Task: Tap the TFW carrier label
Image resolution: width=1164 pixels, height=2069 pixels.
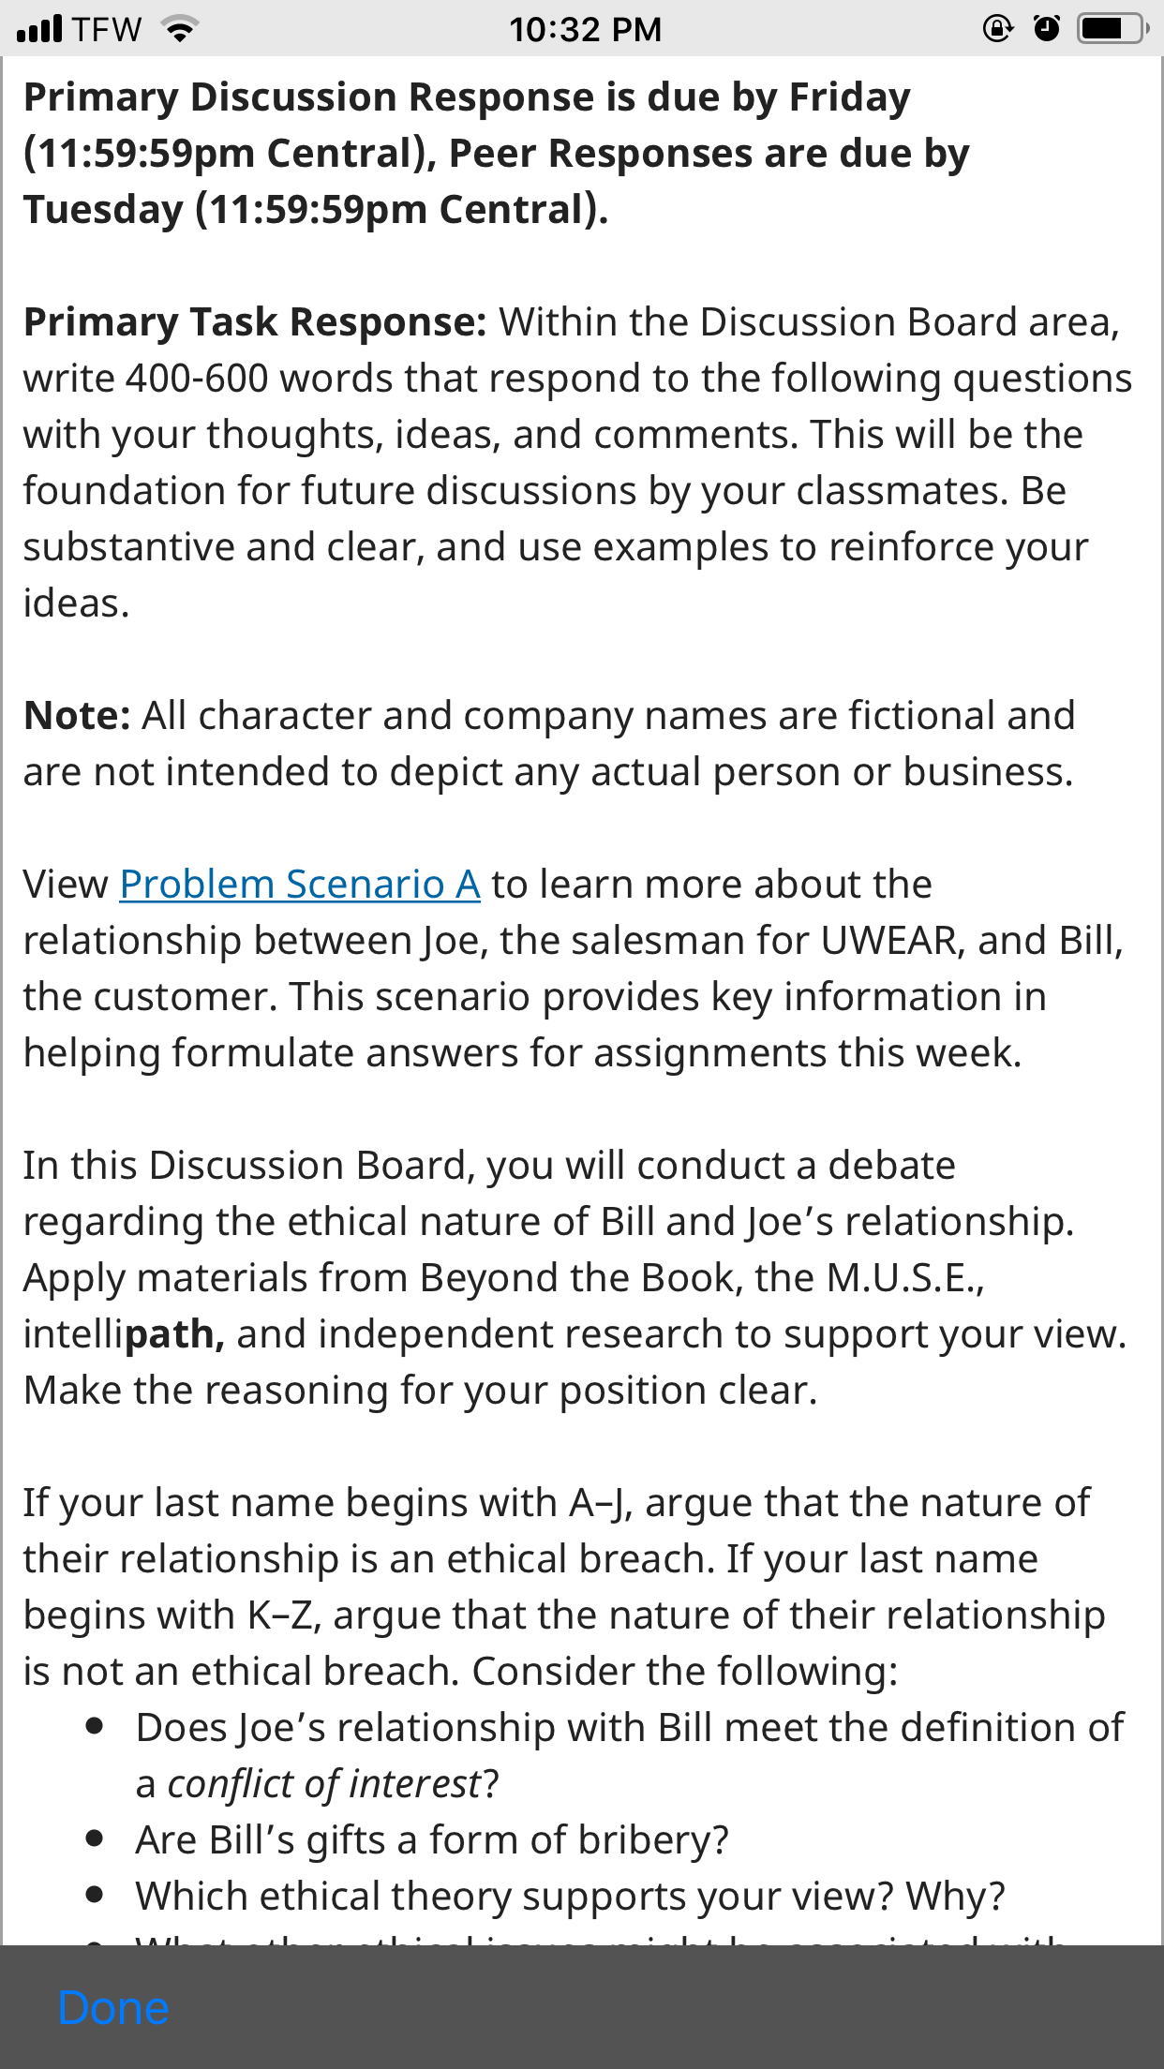Action: pyautogui.click(x=108, y=30)
